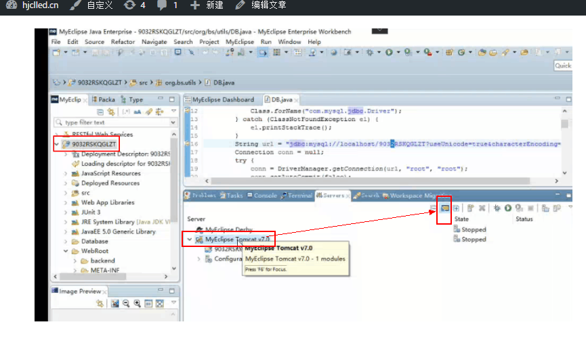Expand the Web App Libraries node

click(66, 202)
